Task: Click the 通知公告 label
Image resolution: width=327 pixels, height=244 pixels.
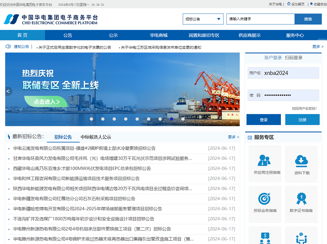Action: pyautogui.click(x=21, y=47)
